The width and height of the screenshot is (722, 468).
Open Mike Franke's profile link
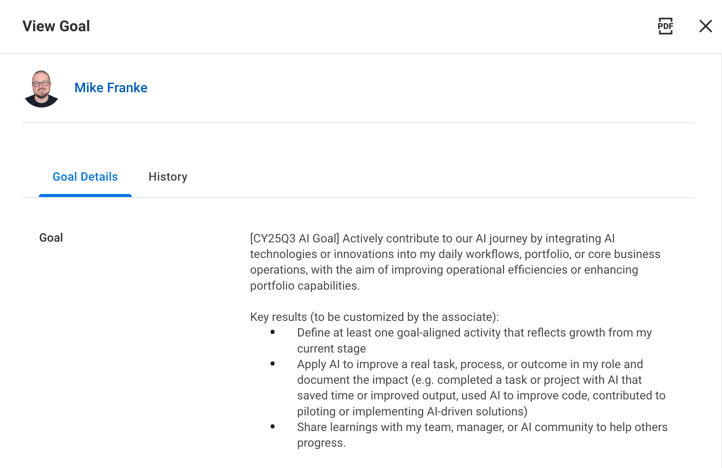pyautogui.click(x=111, y=88)
